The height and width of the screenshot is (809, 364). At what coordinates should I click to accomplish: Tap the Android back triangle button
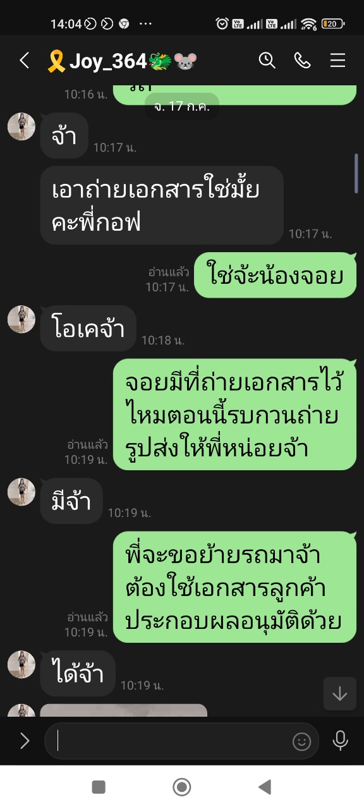tap(265, 787)
